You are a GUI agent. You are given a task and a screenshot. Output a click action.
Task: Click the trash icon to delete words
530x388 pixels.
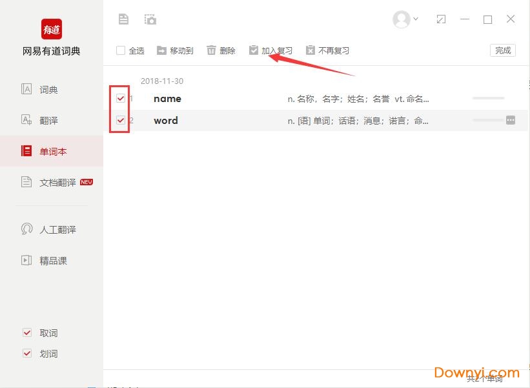coord(211,50)
